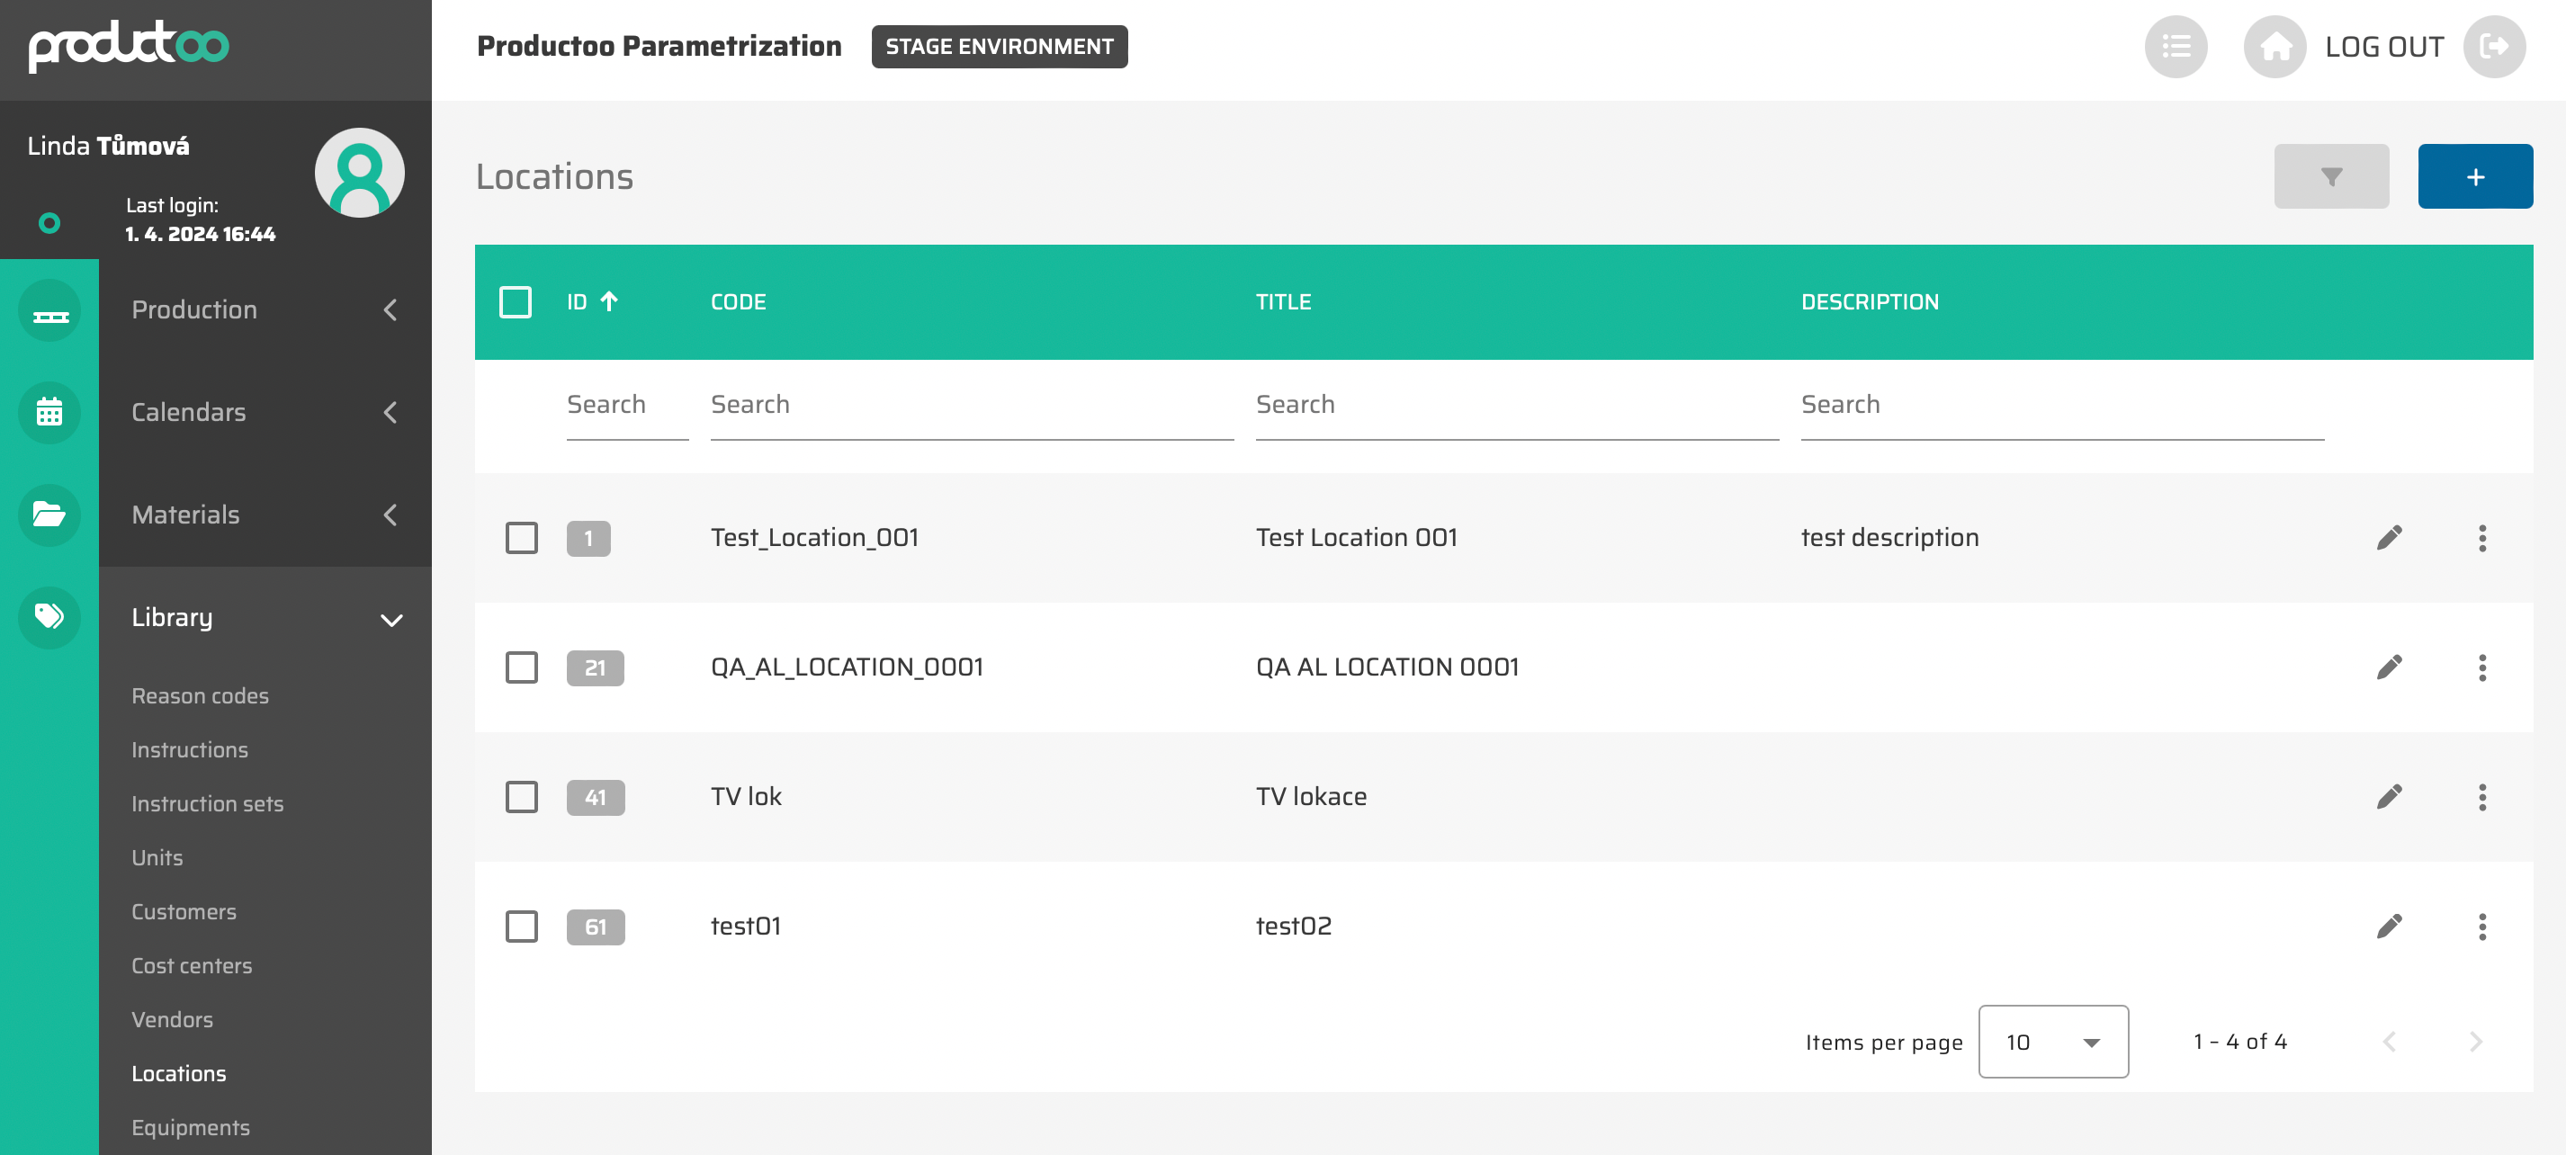Click the filter funnel icon button
The image size is (2566, 1155).
pyautogui.click(x=2330, y=176)
